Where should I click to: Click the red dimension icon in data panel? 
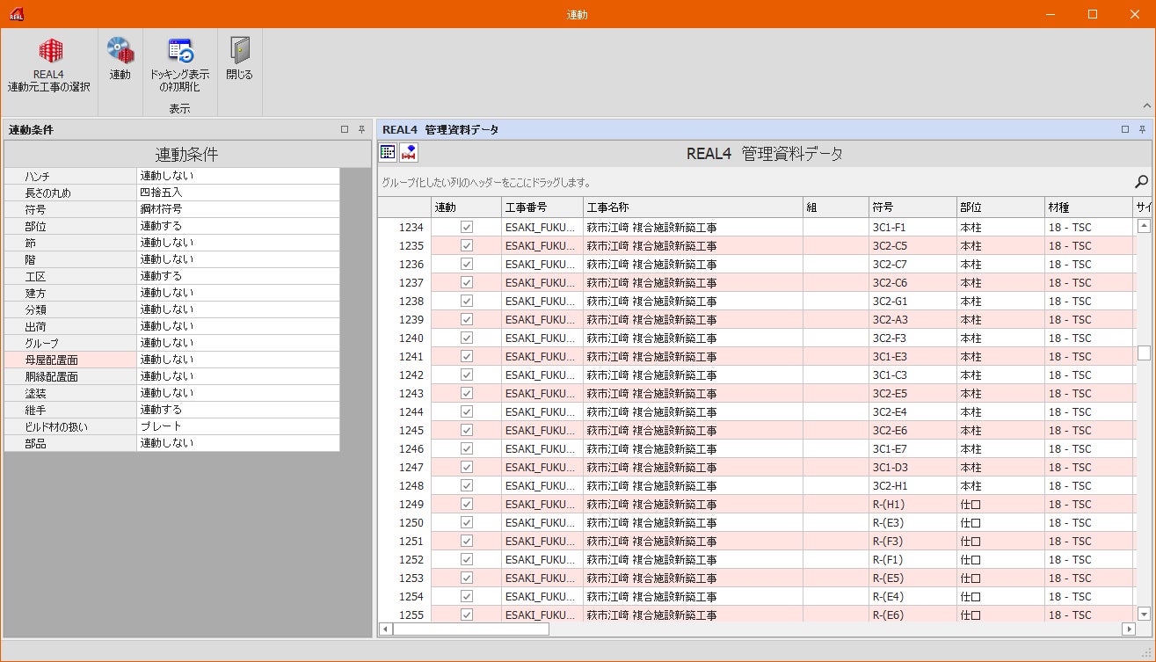[409, 152]
